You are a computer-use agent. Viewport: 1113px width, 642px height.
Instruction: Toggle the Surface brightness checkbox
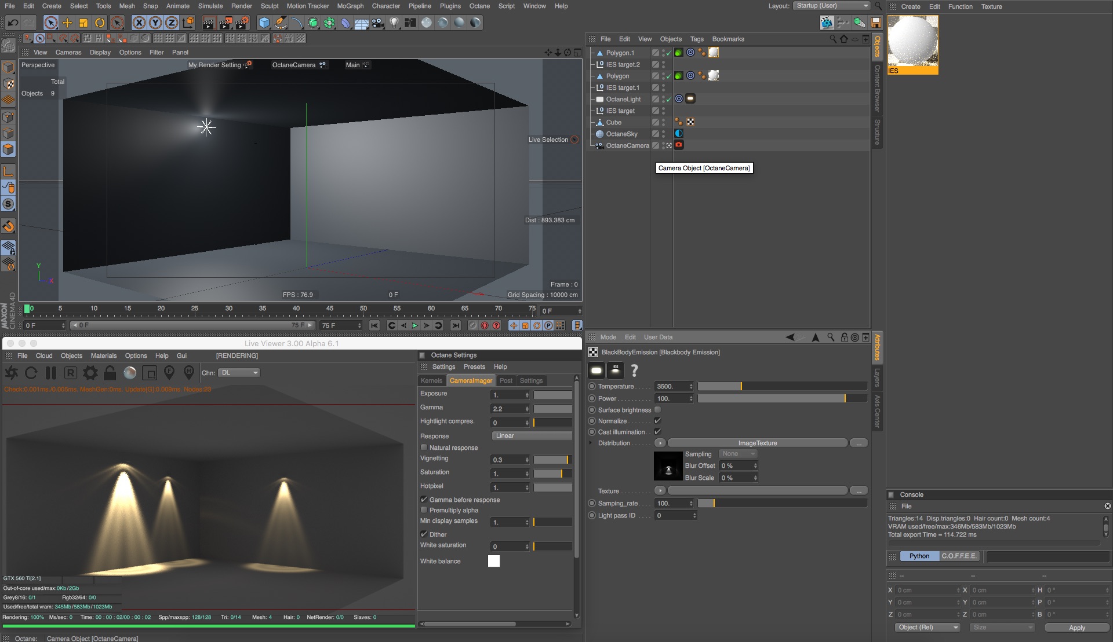coord(657,410)
